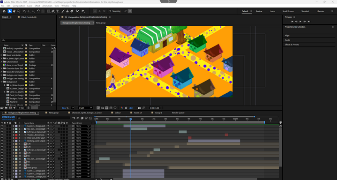The height and width of the screenshot is (180, 337).
Task: Select the Horizontal Type tool
Action: click(x=57, y=11)
